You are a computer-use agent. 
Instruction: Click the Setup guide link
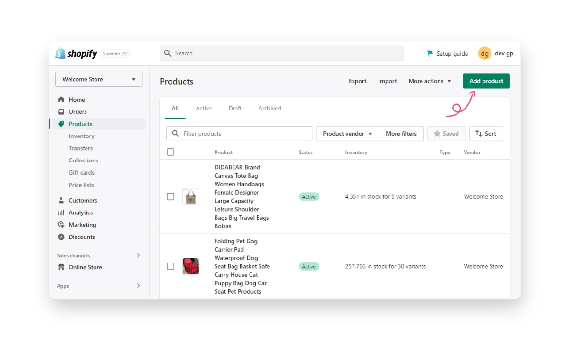point(452,54)
